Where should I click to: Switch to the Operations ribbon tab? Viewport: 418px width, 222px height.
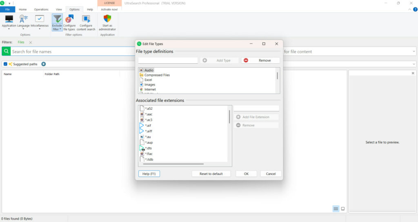41,9
